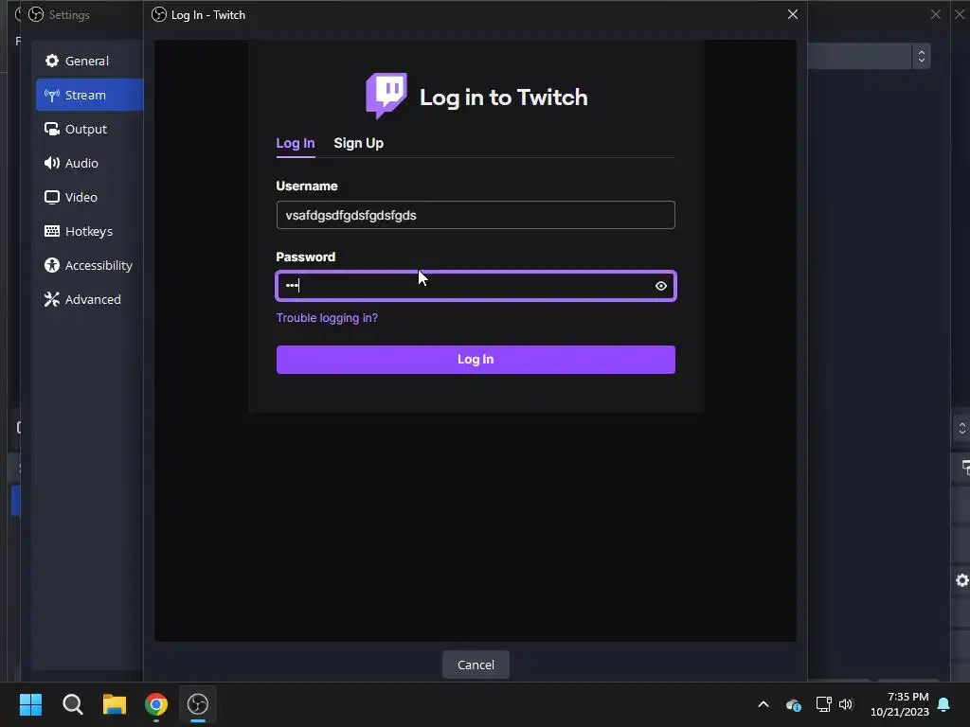
Task: Launch Google Chrome from taskbar
Action: 156,704
